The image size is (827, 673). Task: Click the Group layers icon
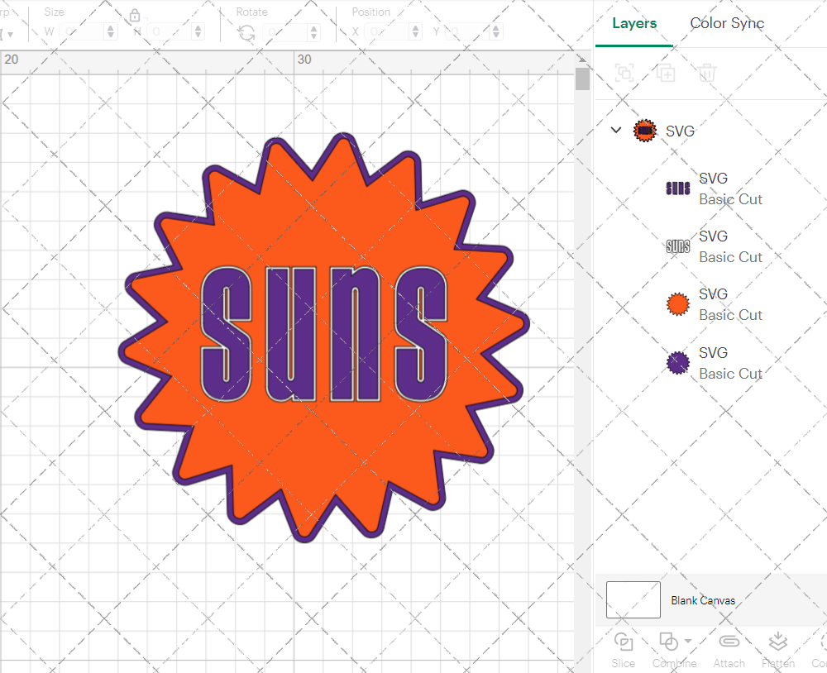[624, 73]
